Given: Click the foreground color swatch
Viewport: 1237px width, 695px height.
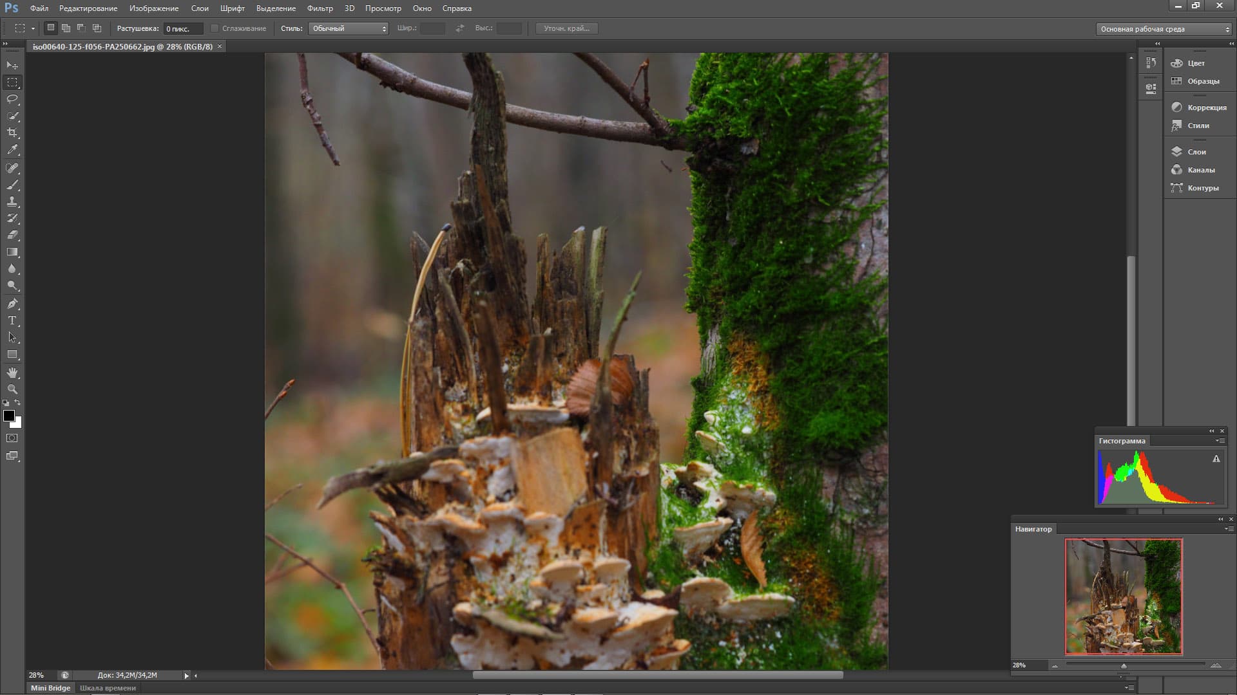Looking at the screenshot, I should [x=9, y=416].
